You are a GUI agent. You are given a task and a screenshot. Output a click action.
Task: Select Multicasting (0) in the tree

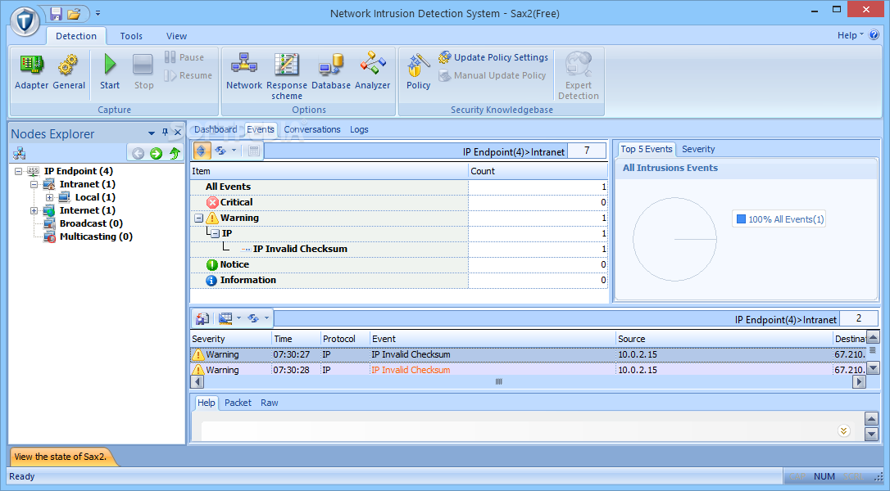[96, 236]
